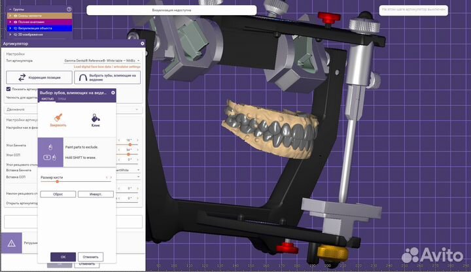Toggle visibility of the 2D-изображения group
471x272 pixels.
click(14, 33)
